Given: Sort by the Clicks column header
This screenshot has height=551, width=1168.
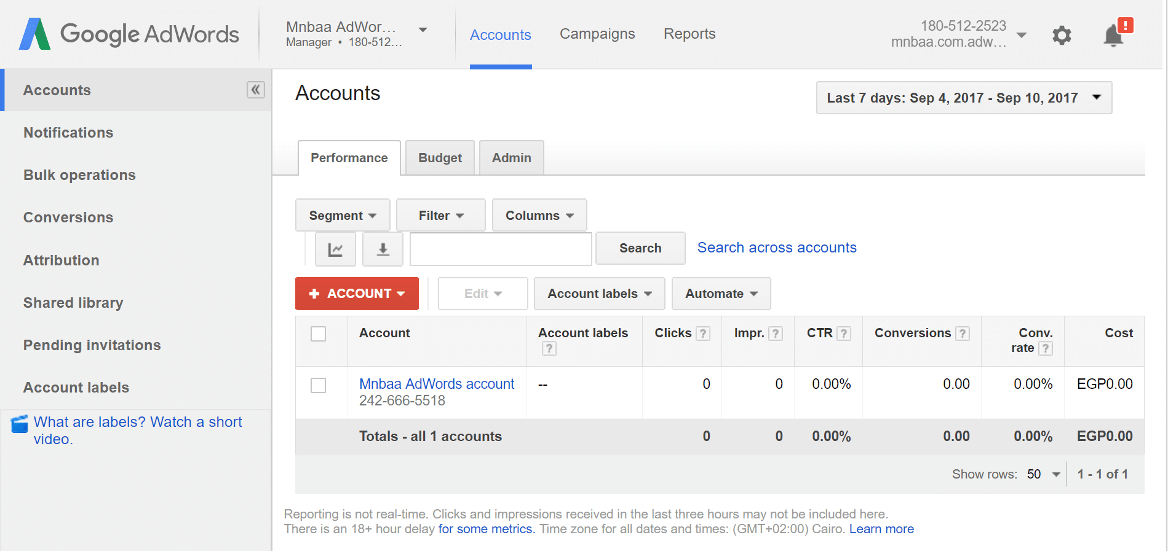Looking at the screenshot, I should 673,333.
